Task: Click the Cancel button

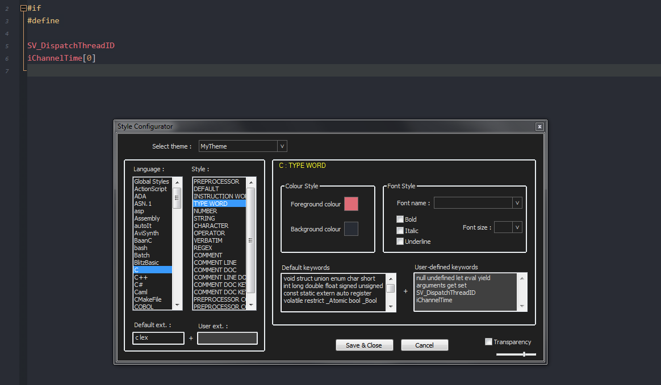Action: point(425,345)
